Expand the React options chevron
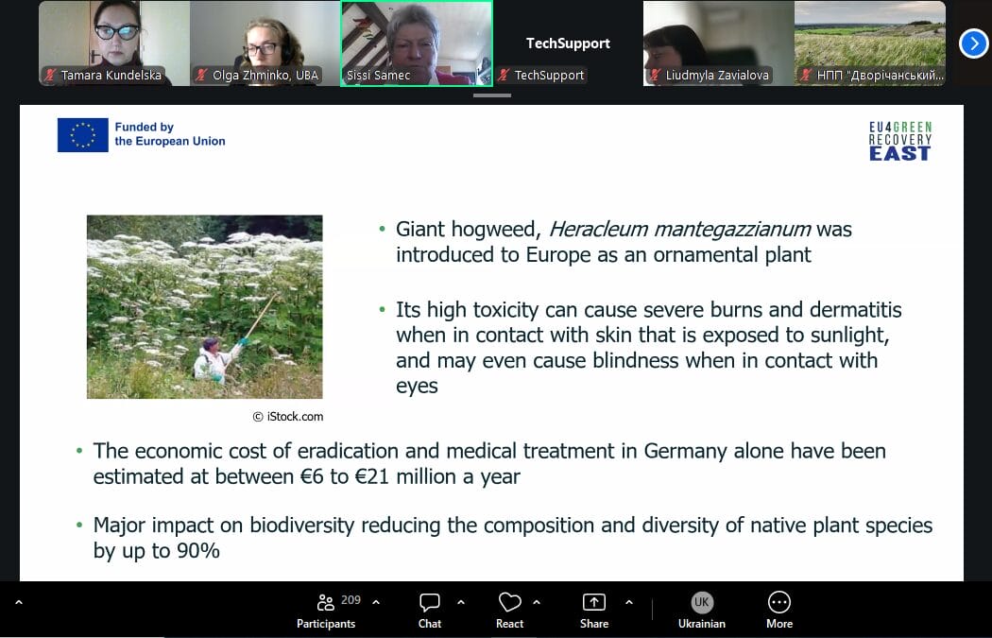Image resolution: width=992 pixels, height=638 pixels. (x=537, y=602)
